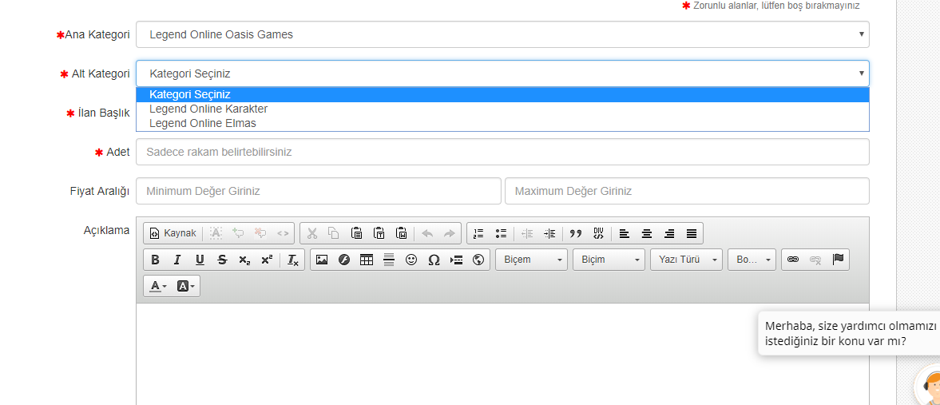
Task: Click the Merhaba chat help bubble
Action: tap(849, 334)
